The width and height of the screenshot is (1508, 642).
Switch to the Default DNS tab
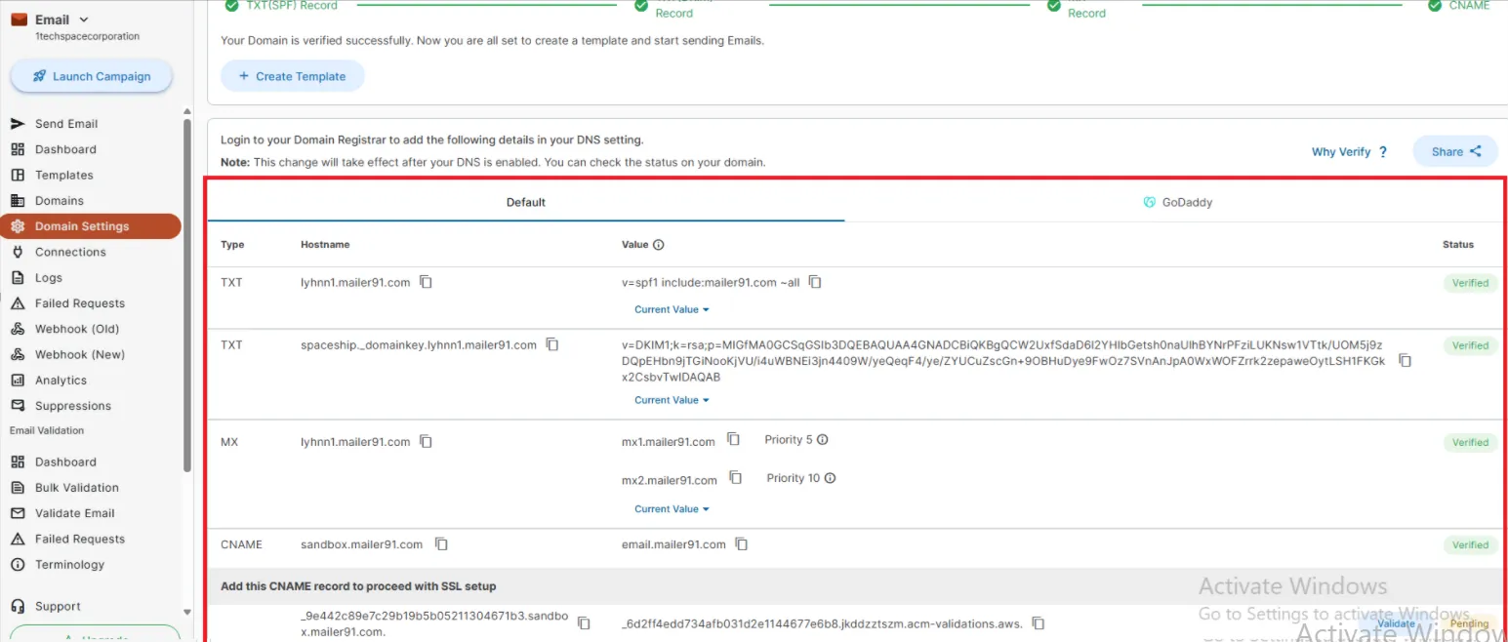tap(526, 202)
